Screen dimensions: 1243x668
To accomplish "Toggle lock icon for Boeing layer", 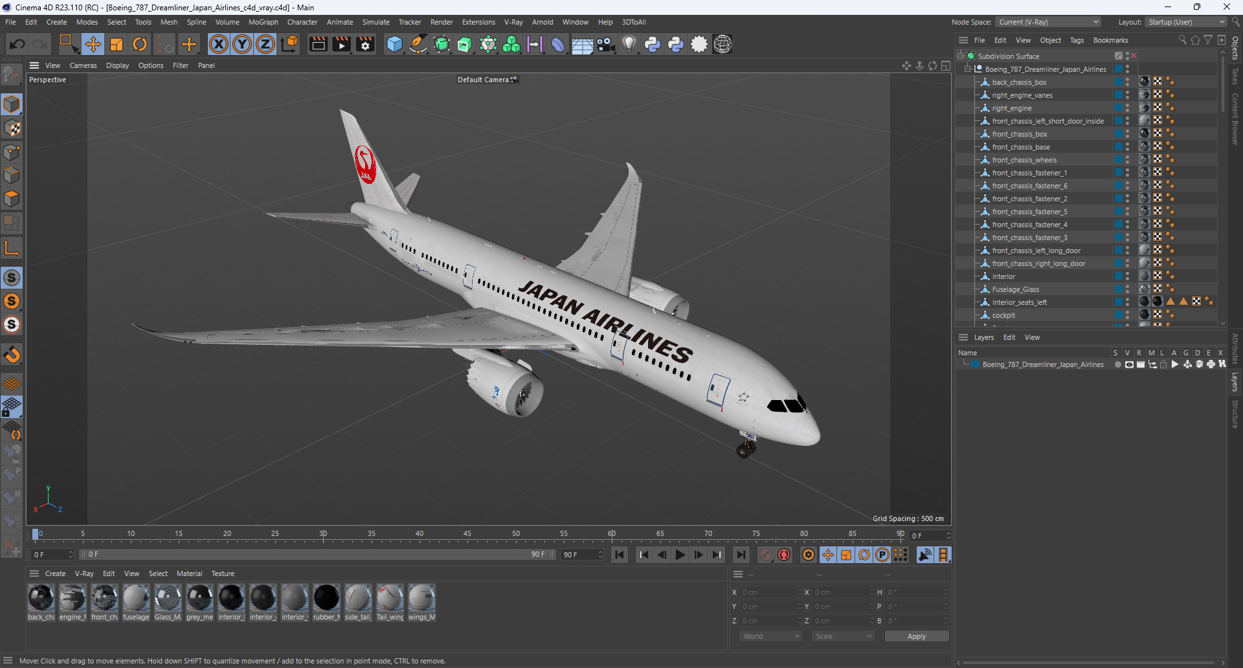I will 1163,364.
